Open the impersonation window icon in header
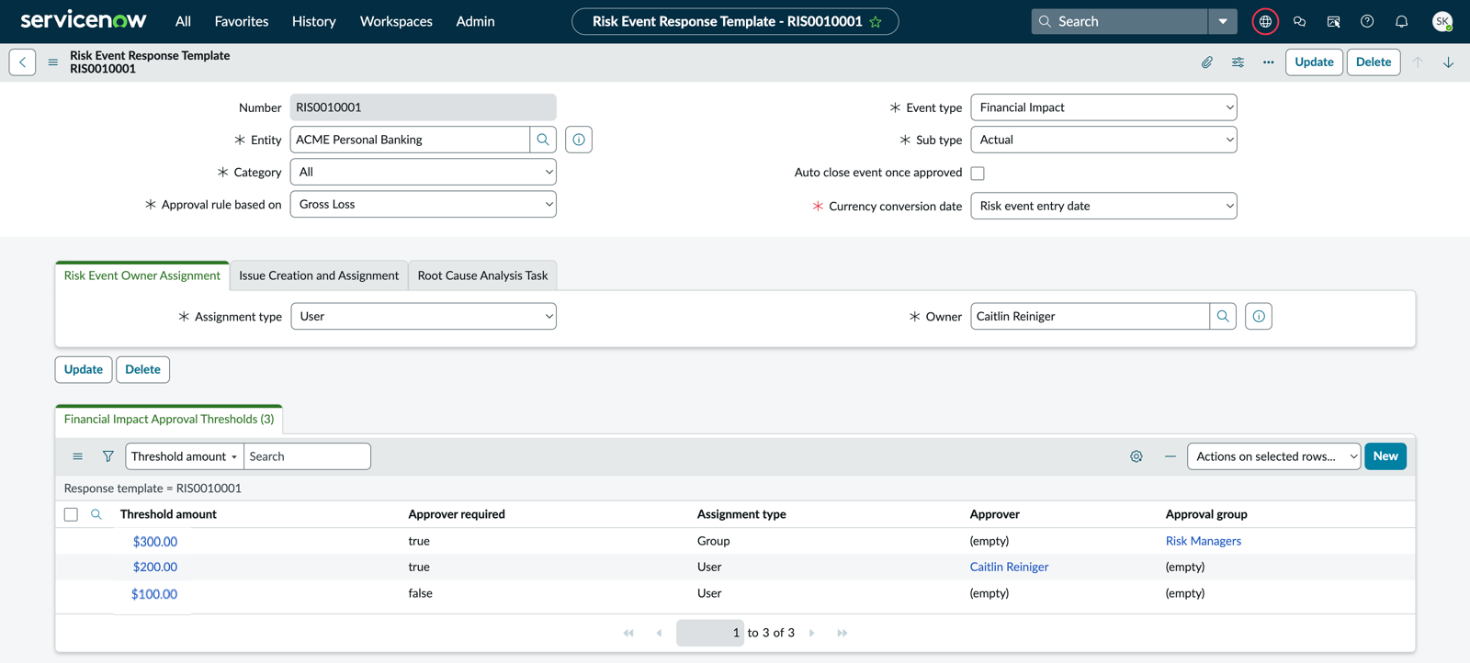Viewport: 1470px width, 663px height. coord(1333,21)
